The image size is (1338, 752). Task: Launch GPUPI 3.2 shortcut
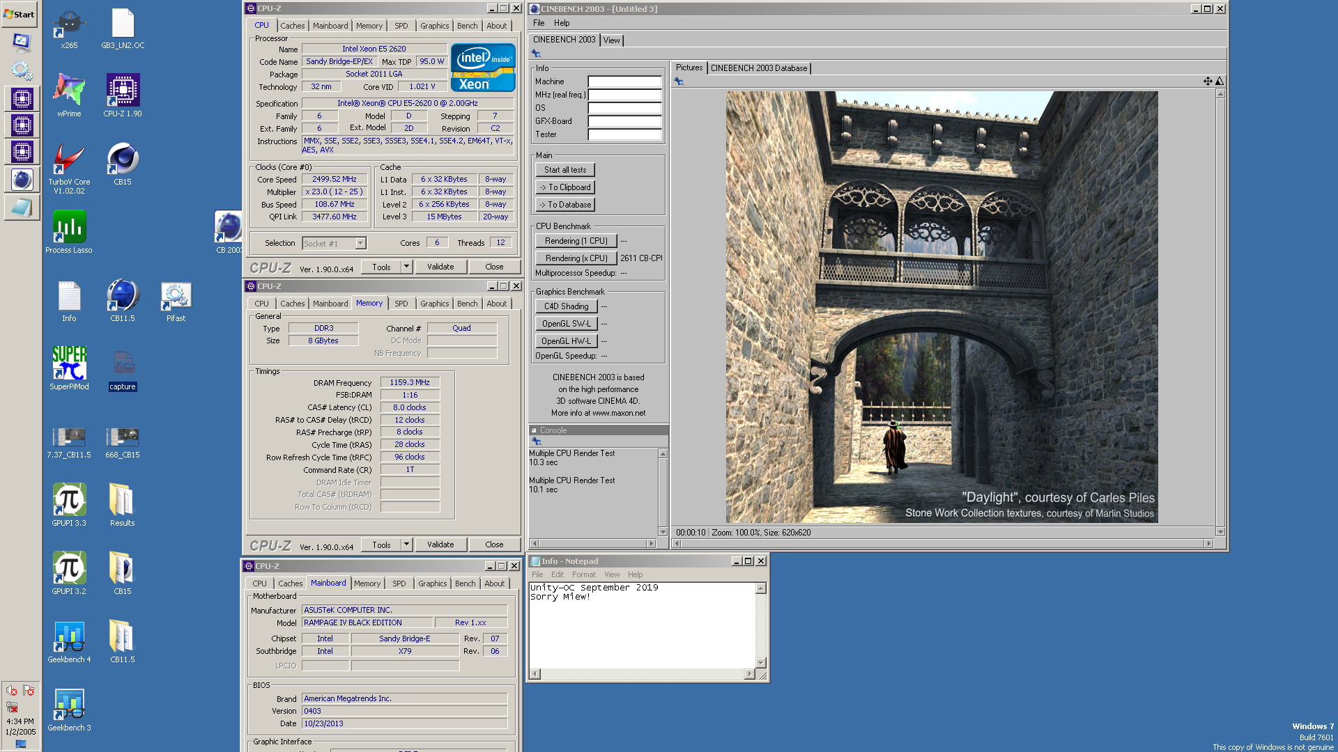tap(69, 574)
